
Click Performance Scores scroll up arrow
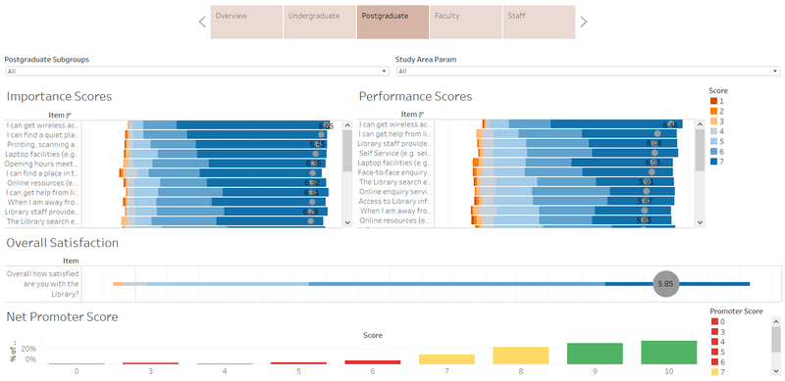[x=700, y=123]
